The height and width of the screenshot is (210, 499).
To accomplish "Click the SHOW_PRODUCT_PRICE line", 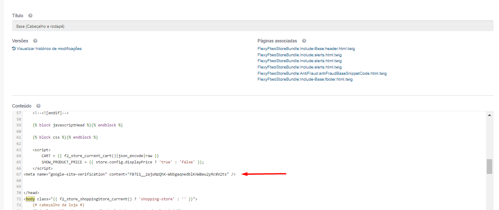I will click(x=123, y=162).
